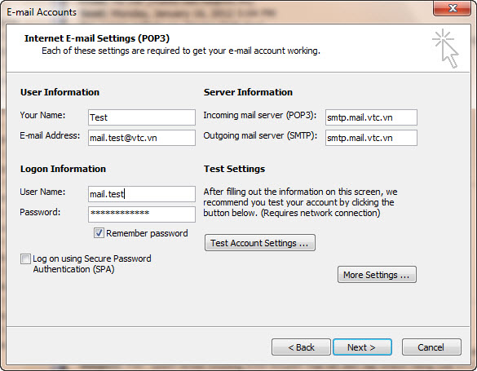477x371 pixels.
Task: Click into the User Name field
Action: tap(142, 194)
